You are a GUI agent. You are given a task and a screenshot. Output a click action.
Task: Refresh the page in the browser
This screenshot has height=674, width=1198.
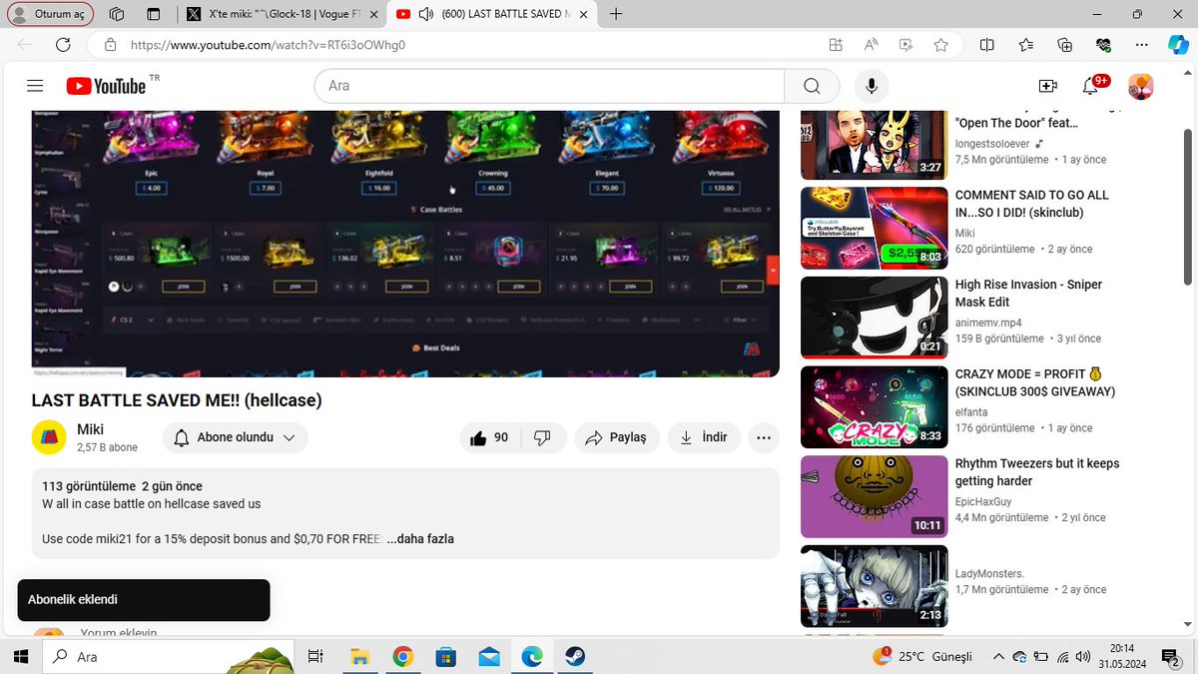pos(63,45)
